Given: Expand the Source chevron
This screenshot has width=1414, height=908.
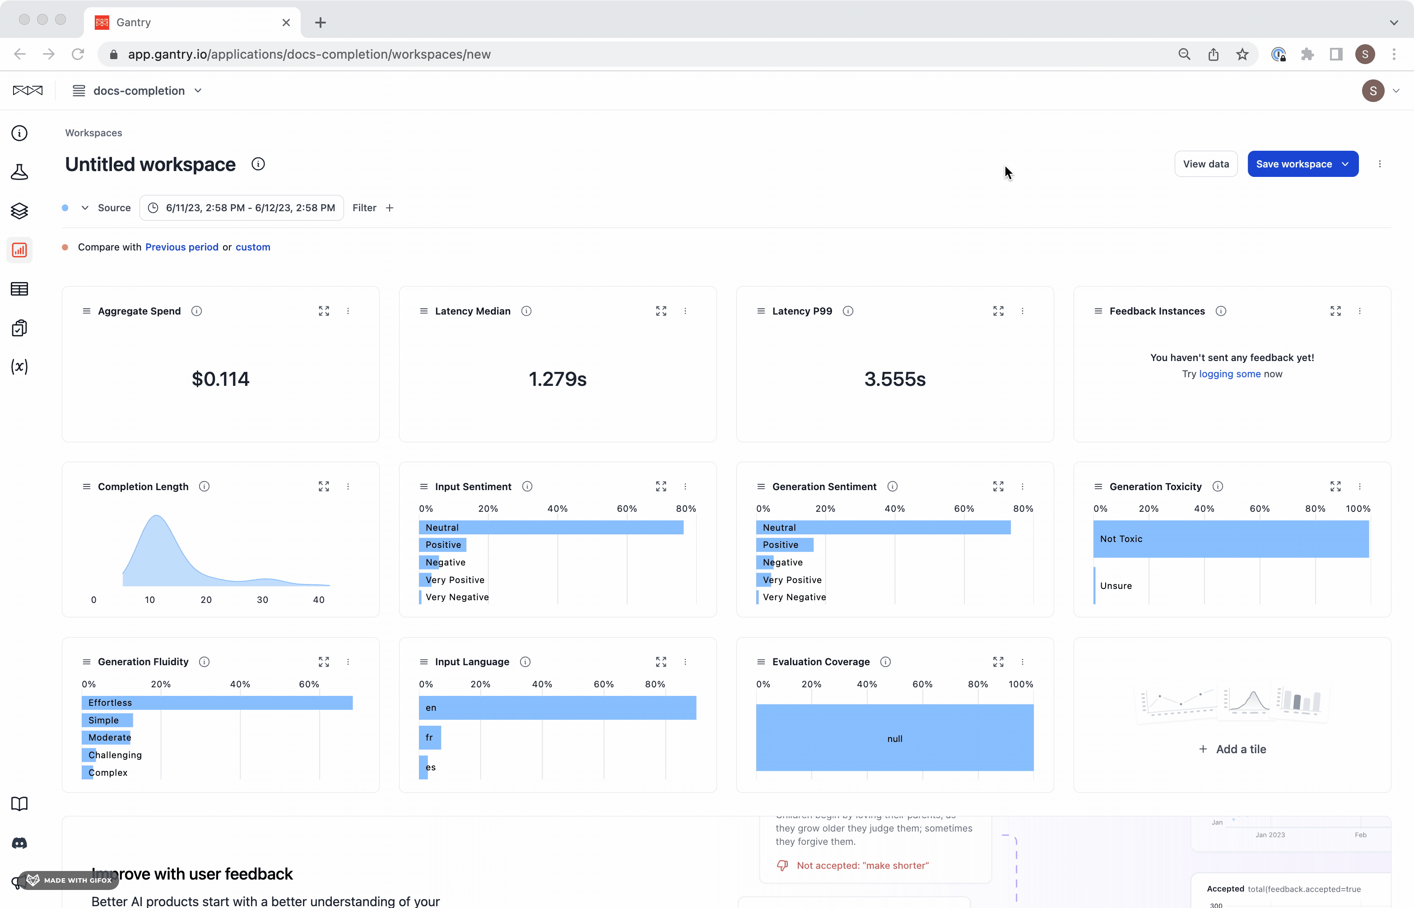Looking at the screenshot, I should pos(85,208).
